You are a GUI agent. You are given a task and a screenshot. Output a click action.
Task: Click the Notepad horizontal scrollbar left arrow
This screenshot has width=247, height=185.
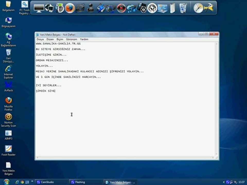[x=38, y=158]
